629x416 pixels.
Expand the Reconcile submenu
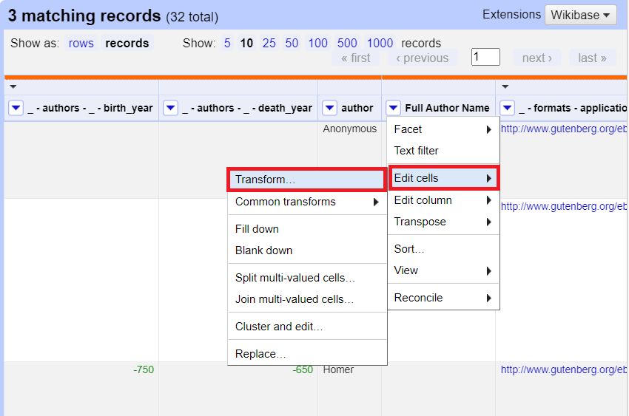pos(443,298)
